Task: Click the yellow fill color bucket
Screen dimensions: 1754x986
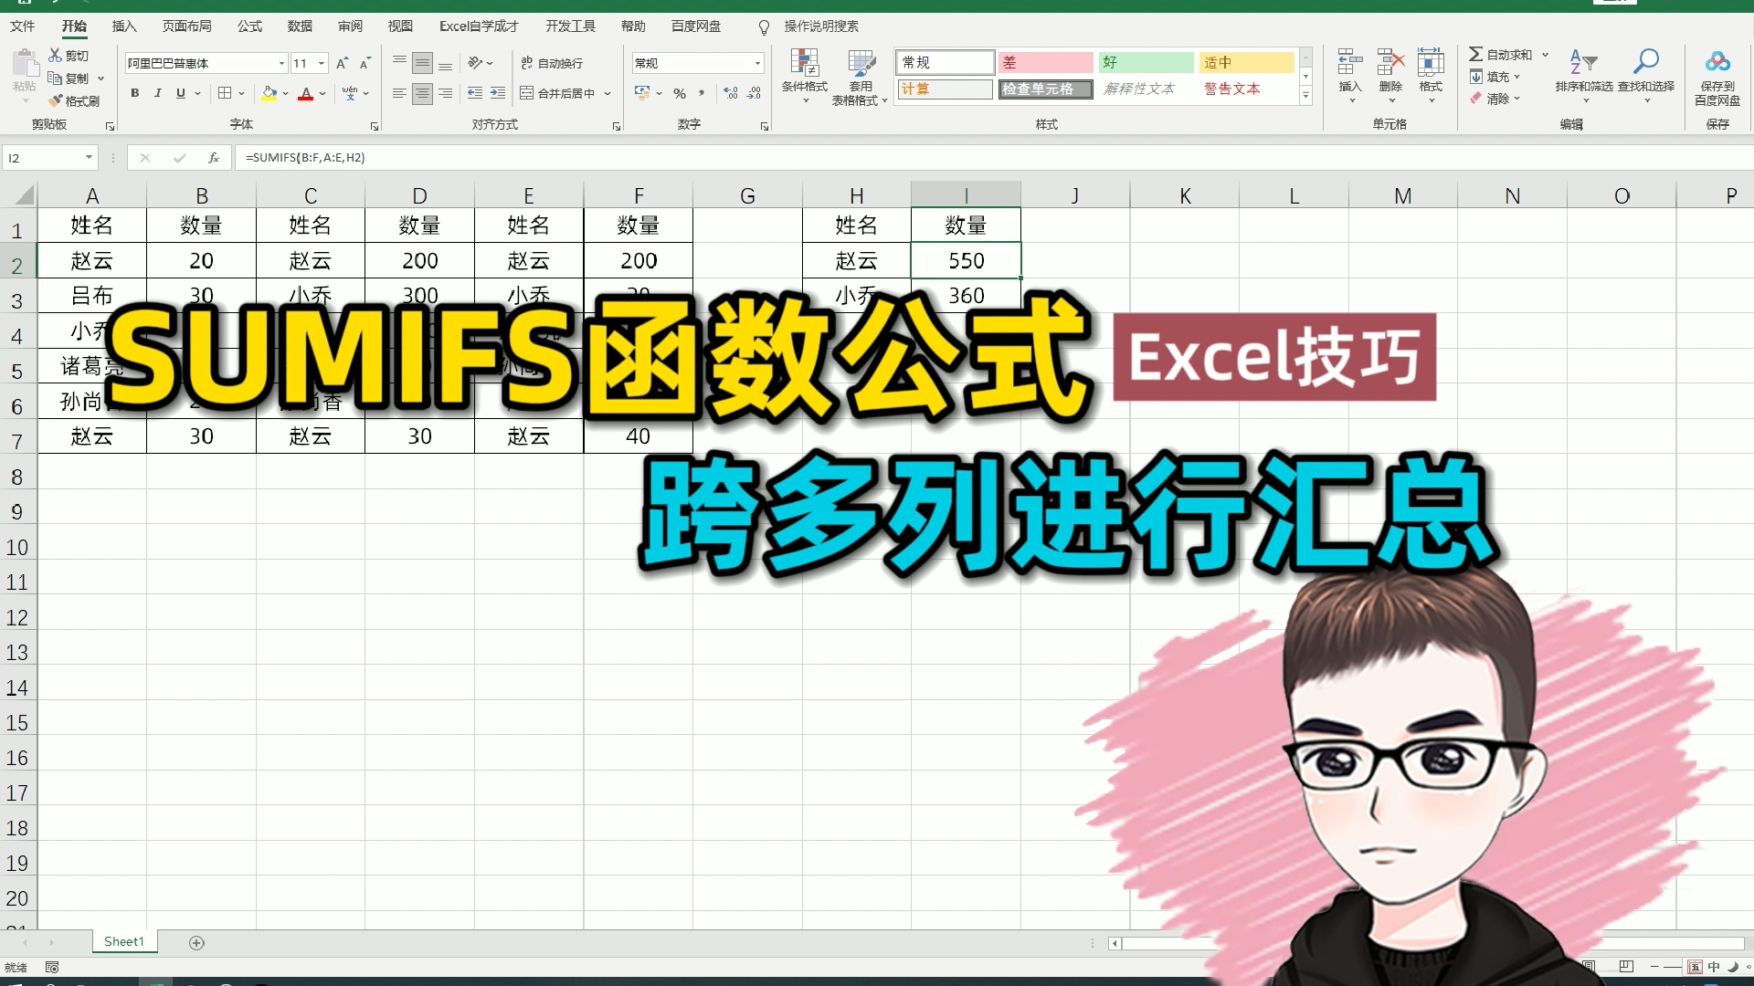Action: [x=269, y=93]
